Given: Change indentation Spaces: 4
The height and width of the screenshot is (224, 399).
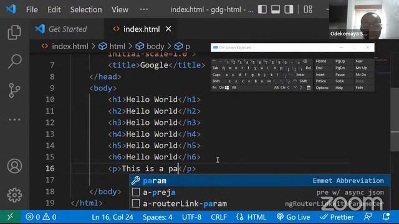Looking at the screenshot, I should click(x=157, y=217).
